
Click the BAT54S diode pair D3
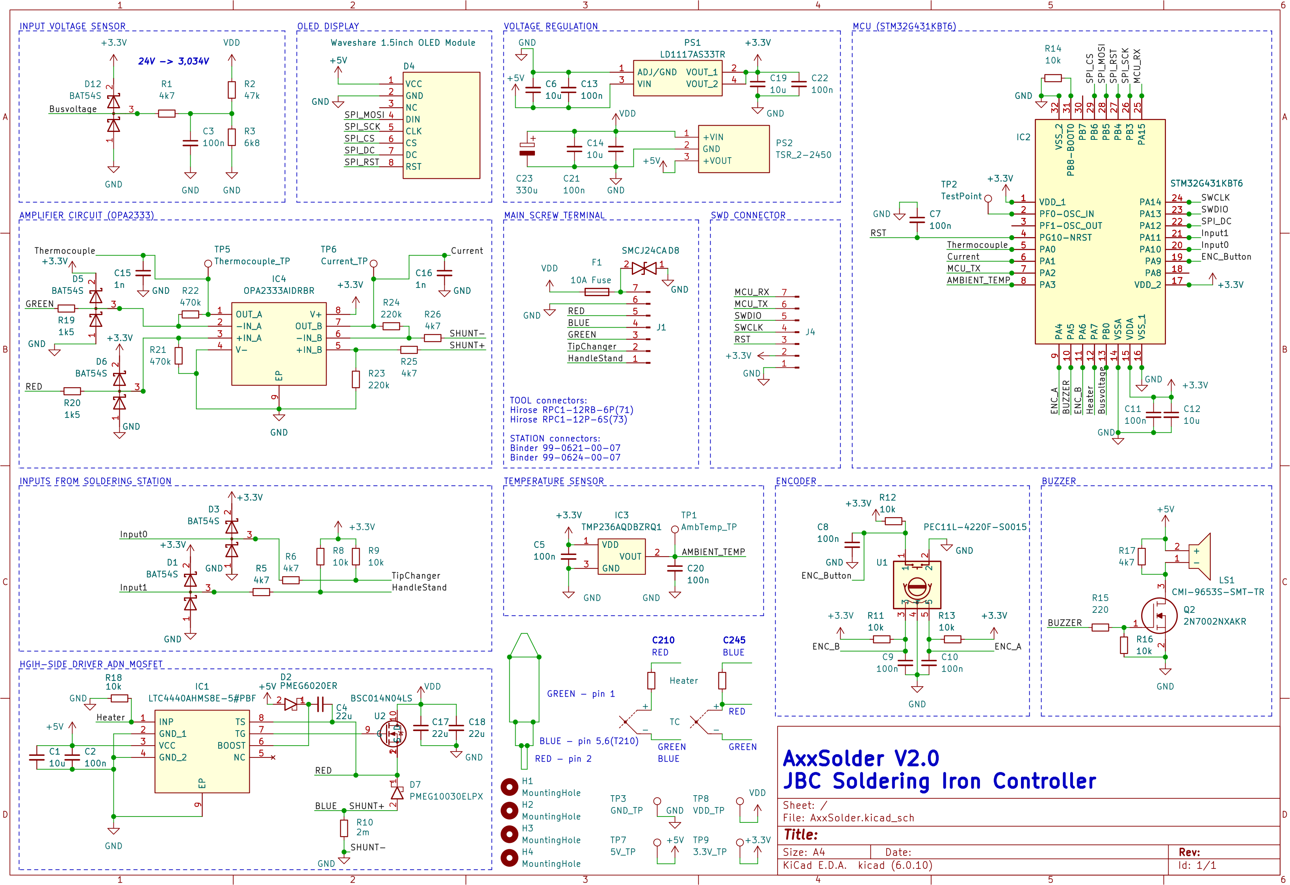(232, 539)
